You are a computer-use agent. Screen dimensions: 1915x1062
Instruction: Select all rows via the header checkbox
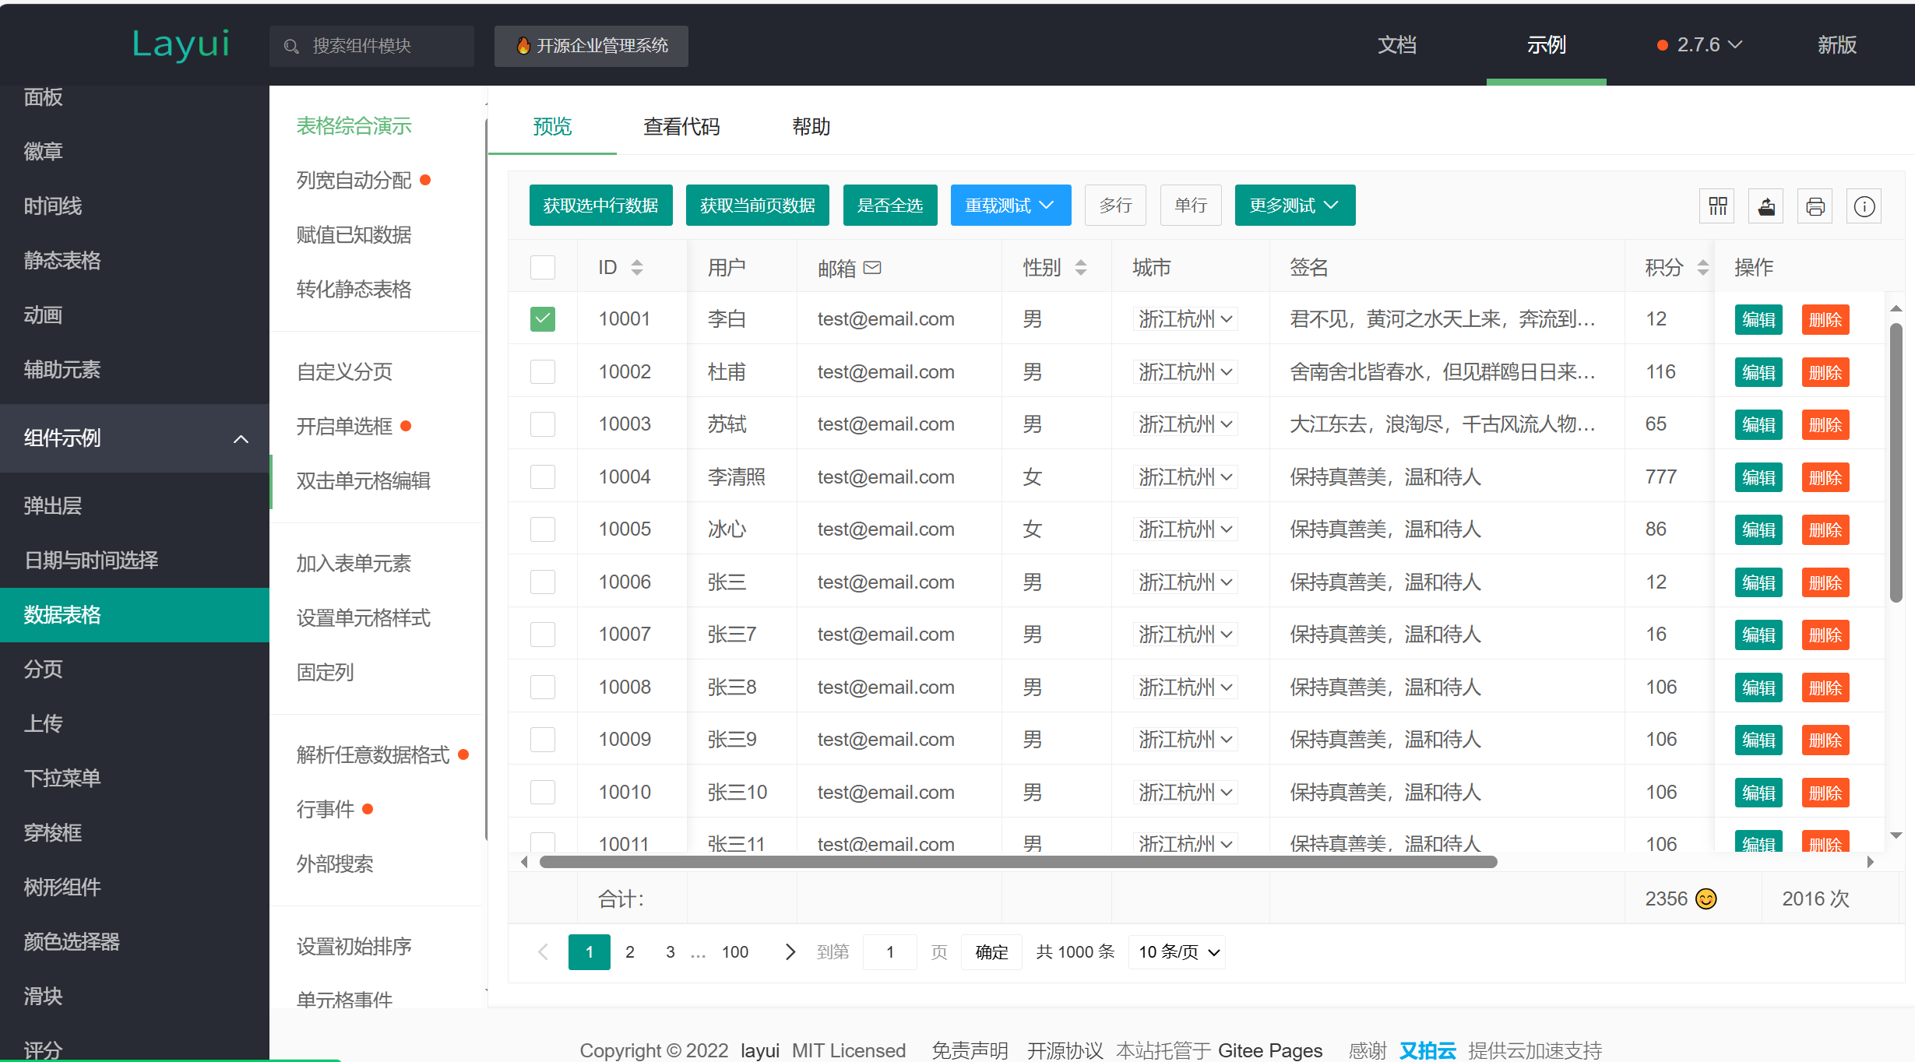[x=543, y=266]
